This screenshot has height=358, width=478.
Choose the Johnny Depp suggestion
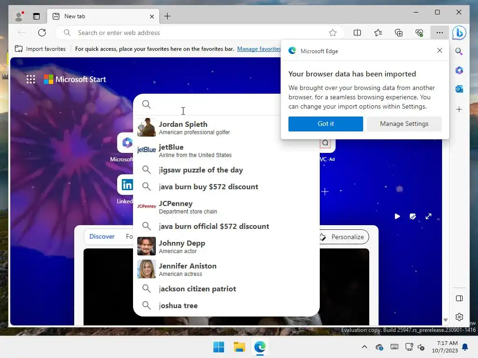coord(226,246)
